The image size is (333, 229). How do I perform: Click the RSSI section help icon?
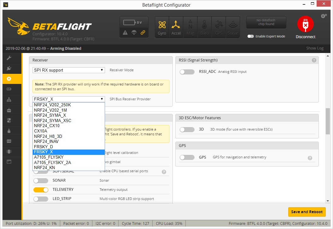pyautogui.click(x=314, y=60)
